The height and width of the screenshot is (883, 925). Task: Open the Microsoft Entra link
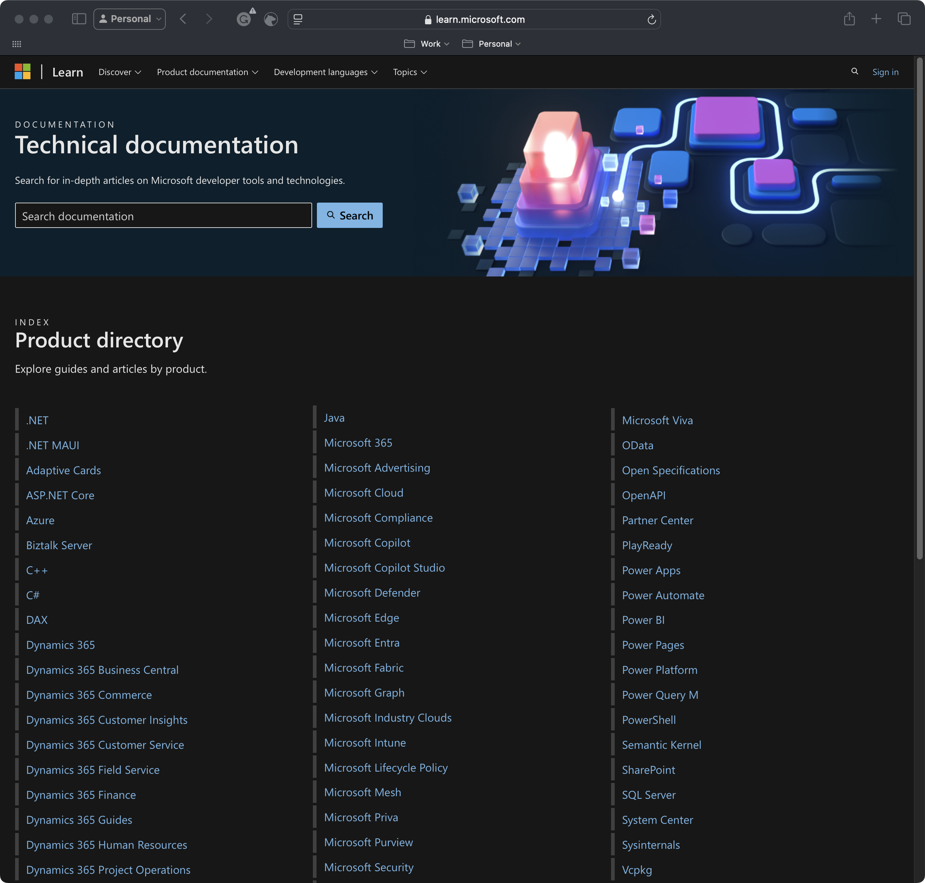362,642
